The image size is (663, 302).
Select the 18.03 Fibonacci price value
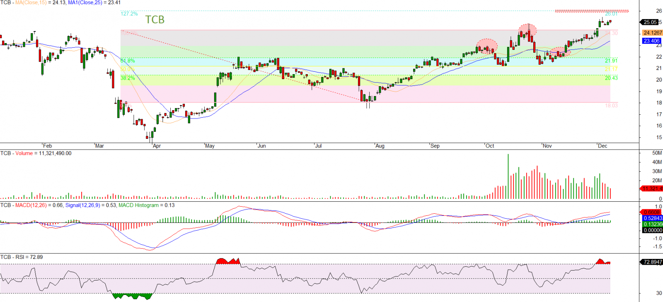611,106
